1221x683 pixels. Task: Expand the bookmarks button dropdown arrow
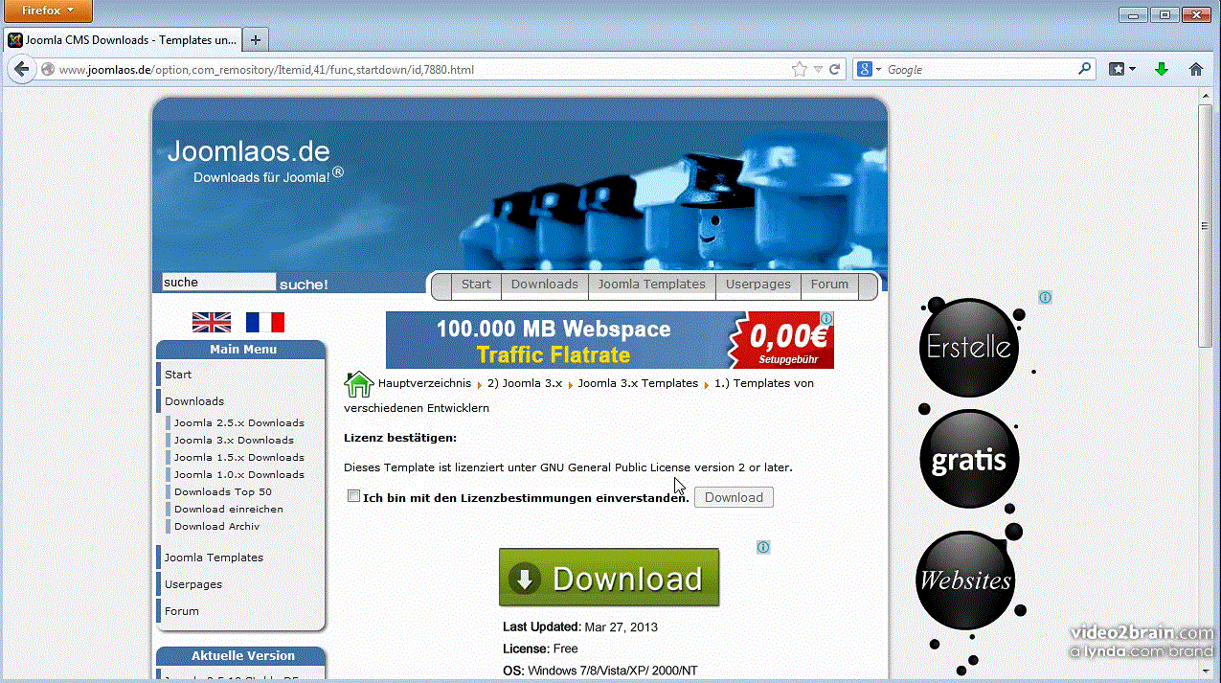[1132, 69]
